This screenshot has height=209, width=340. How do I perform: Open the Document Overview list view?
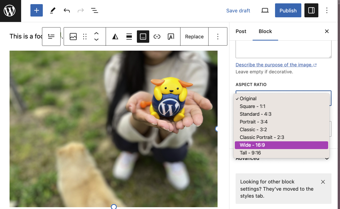click(94, 11)
